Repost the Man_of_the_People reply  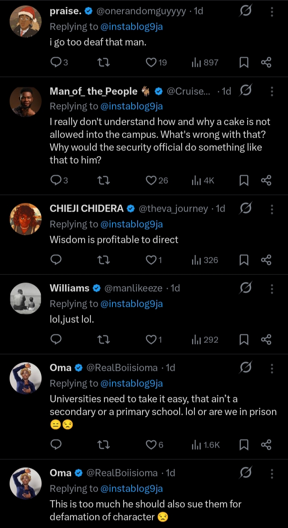point(104,180)
